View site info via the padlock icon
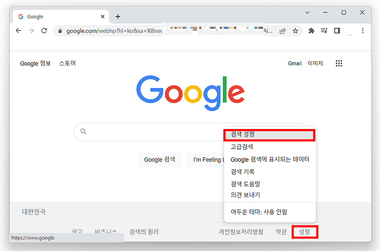380x251 pixels. click(x=60, y=31)
